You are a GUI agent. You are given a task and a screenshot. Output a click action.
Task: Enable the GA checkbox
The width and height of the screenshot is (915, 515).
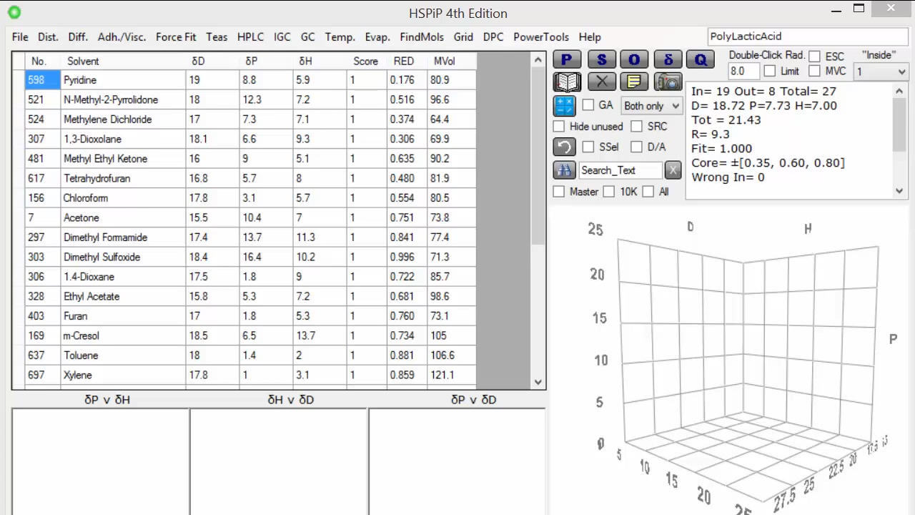tap(588, 105)
